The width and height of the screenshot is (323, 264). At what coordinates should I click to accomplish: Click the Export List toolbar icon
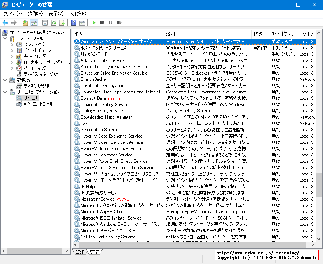click(62, 23)
